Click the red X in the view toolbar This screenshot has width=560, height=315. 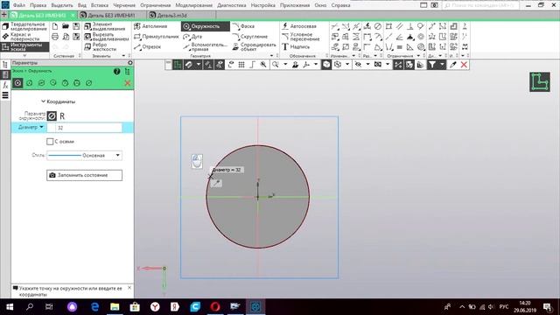464,65
